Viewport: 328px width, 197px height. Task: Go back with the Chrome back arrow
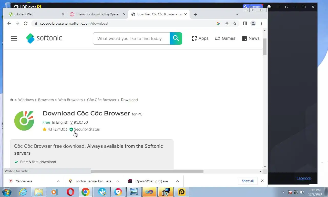9,23
